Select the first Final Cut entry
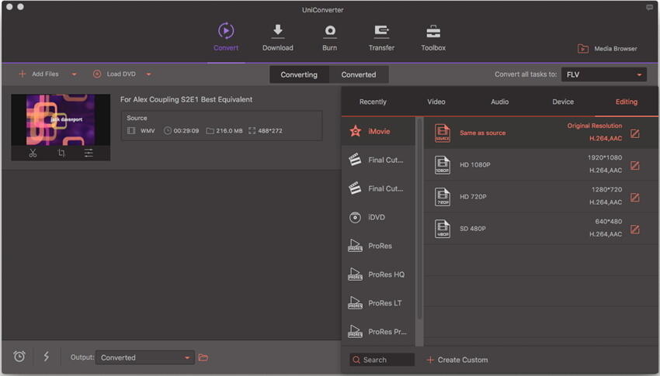Viewport: 660px width, 376px height. (x=378, y=160)
